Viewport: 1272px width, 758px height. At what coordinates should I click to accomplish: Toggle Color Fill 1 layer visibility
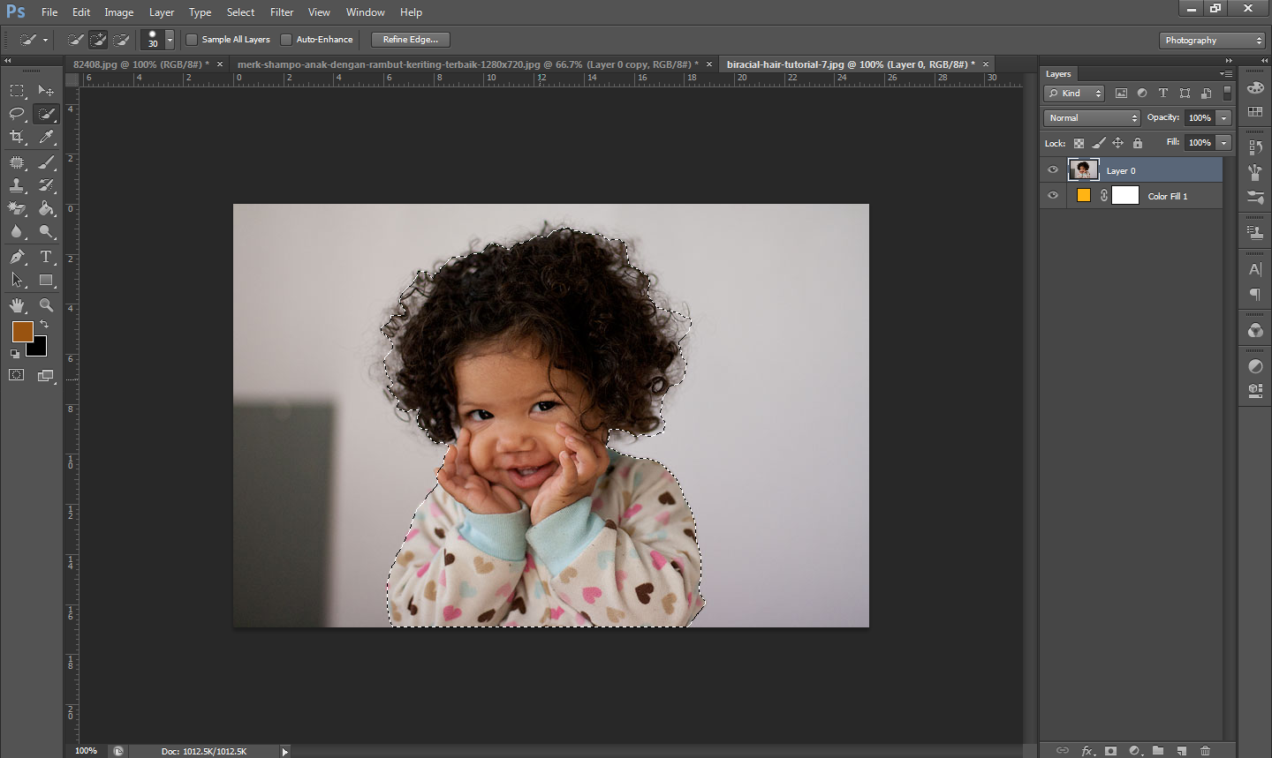click(1053, 196)
